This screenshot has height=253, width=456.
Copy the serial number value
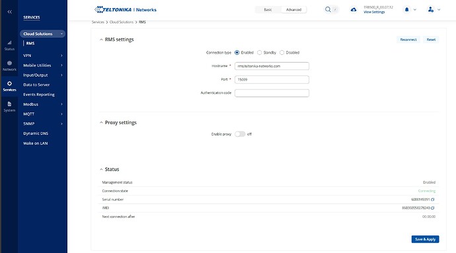(433, 199)
